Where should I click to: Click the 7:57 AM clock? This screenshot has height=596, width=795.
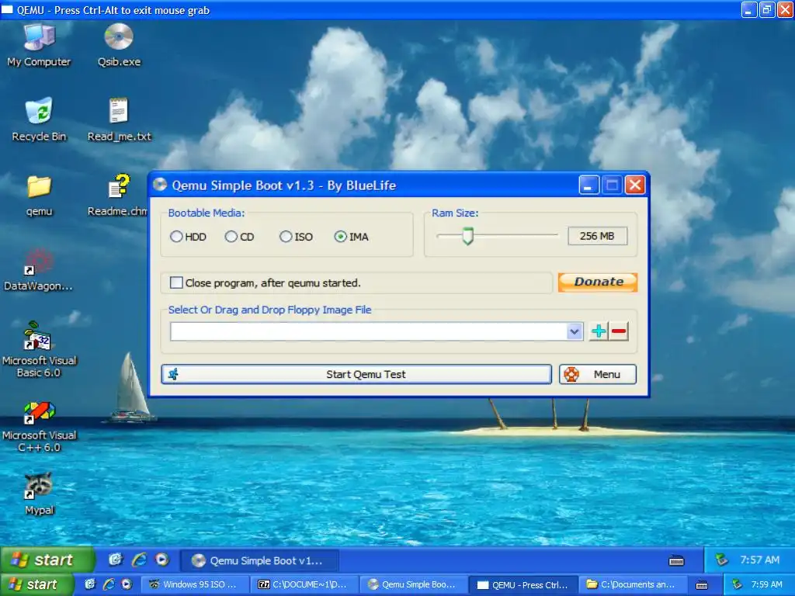759,560
